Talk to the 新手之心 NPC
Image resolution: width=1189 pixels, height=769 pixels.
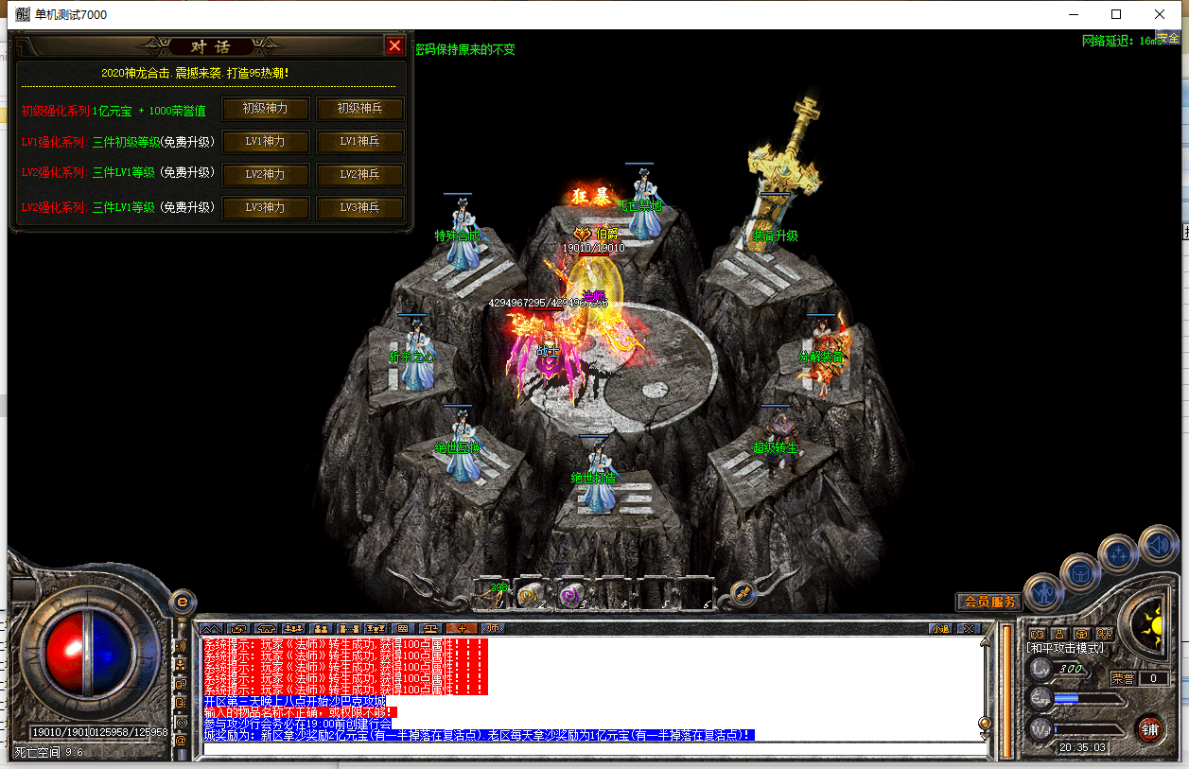click(414, 352)
